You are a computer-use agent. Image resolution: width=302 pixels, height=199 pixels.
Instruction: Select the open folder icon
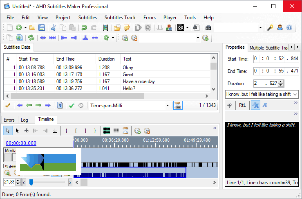pyautogui.click(x=32, y=28)
